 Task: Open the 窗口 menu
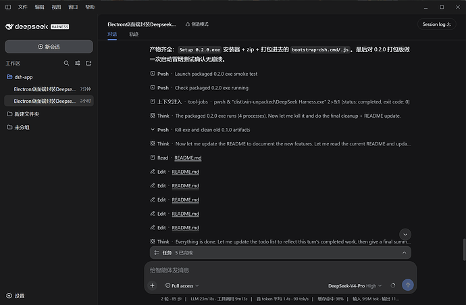[x=73, y=7]
